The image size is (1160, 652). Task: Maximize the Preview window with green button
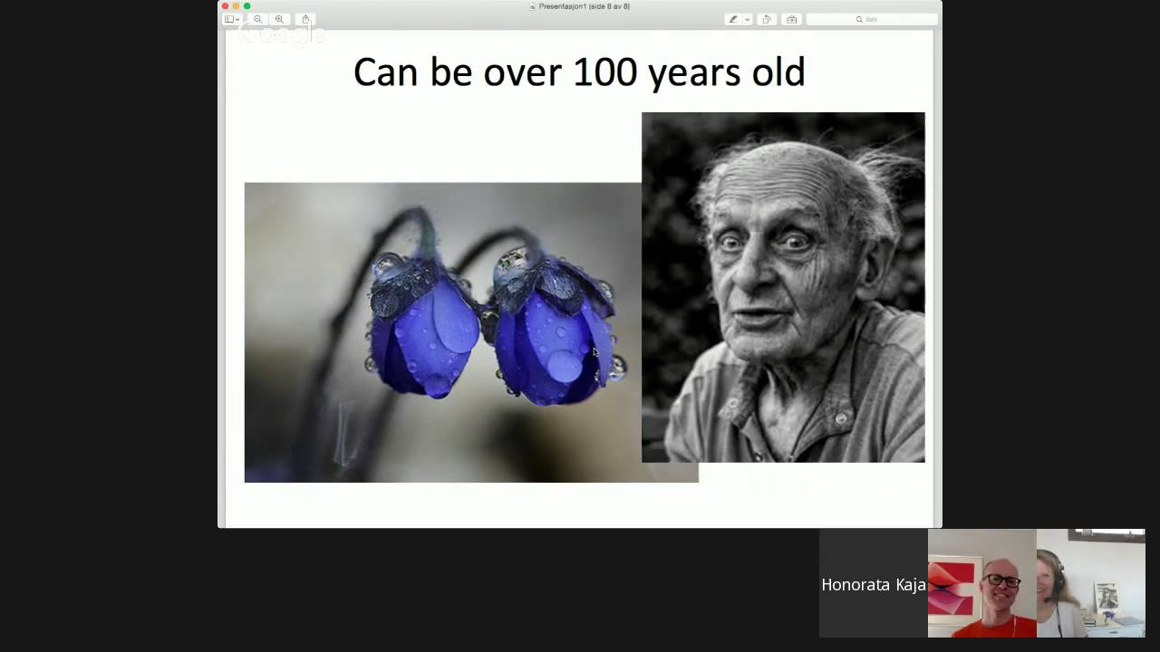point(246,6)
